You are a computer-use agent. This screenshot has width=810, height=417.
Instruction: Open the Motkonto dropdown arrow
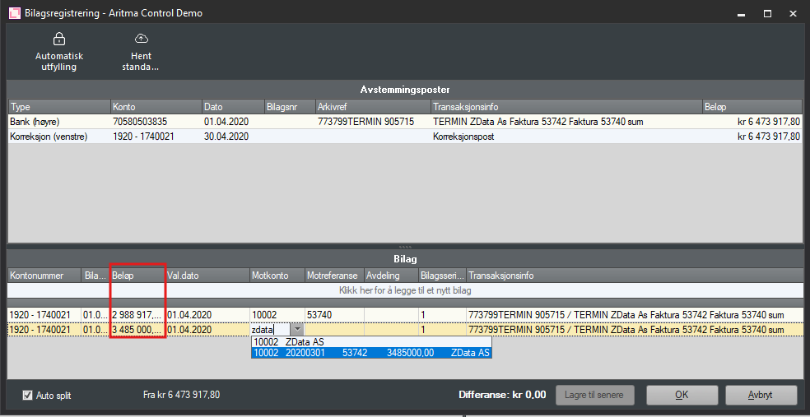pyautogui.click(x=296, y=330)
